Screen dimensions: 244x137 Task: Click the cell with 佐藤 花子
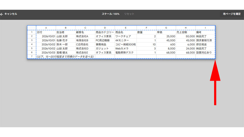tap(66, 40)
